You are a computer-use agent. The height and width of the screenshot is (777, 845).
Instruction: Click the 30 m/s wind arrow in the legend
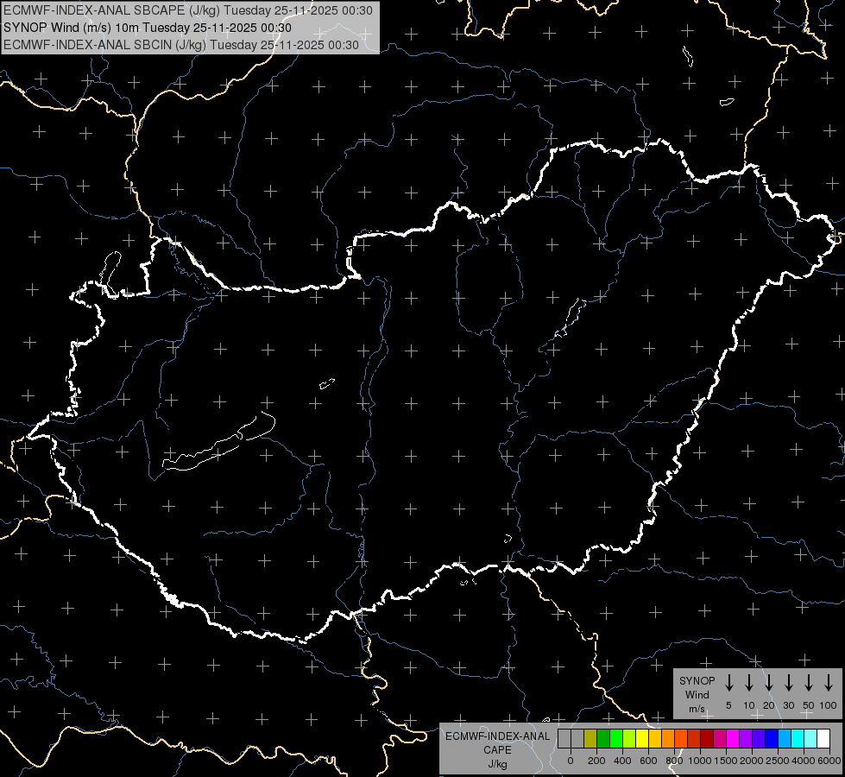click(788, 682)
